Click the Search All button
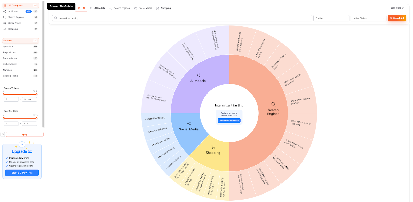This screenshot has height=202, width=413. (397, 18)
